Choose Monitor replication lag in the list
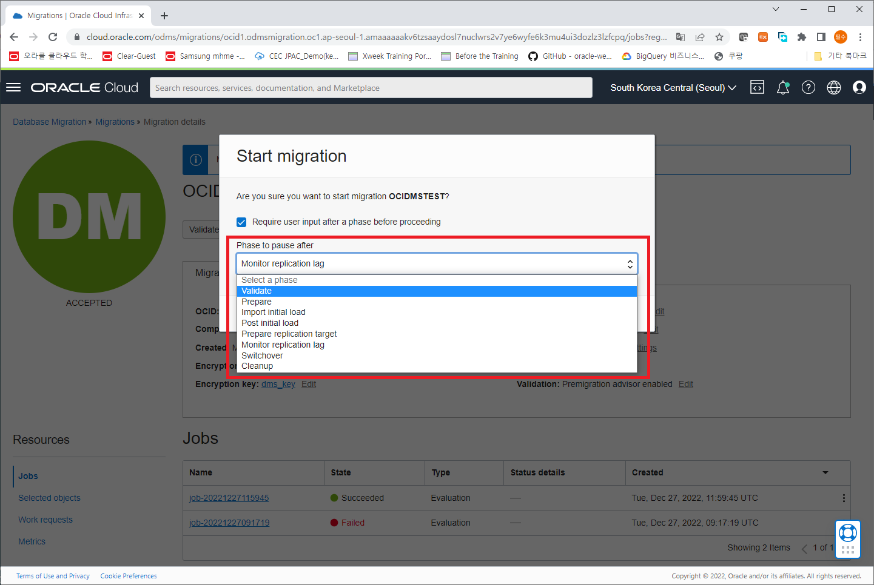The image size is (874, 585). coord(437,345)
